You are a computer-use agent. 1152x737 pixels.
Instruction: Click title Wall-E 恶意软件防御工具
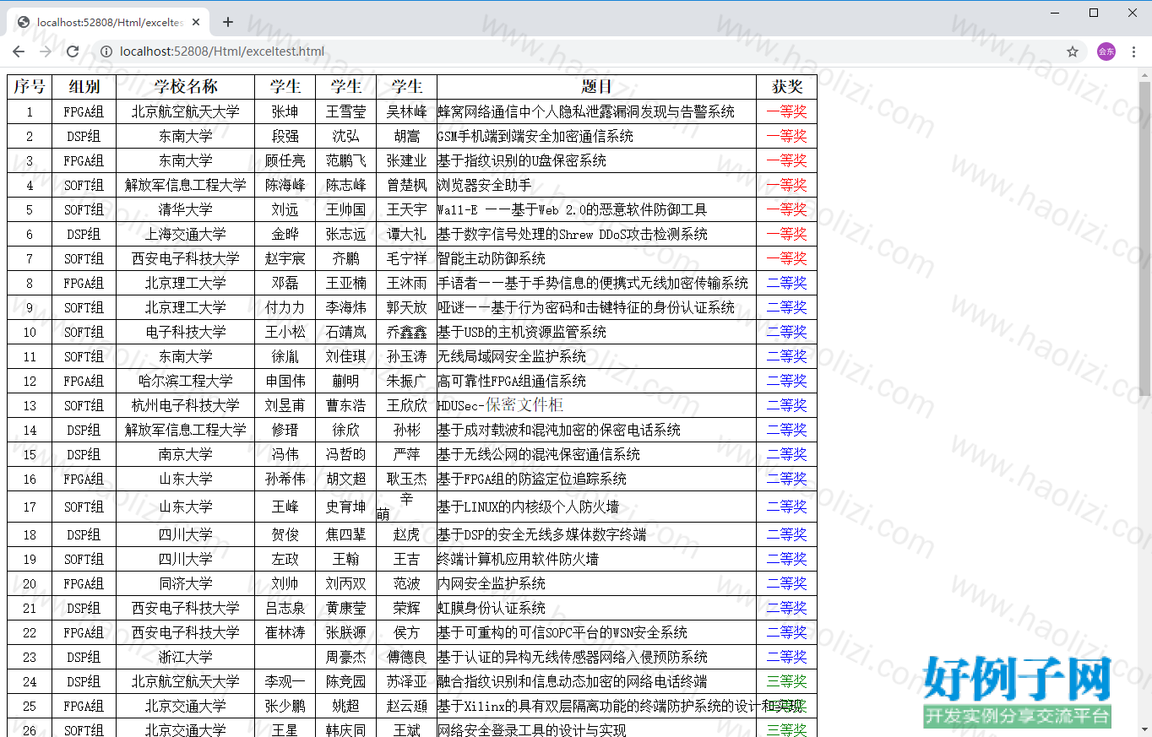[573, 209]
